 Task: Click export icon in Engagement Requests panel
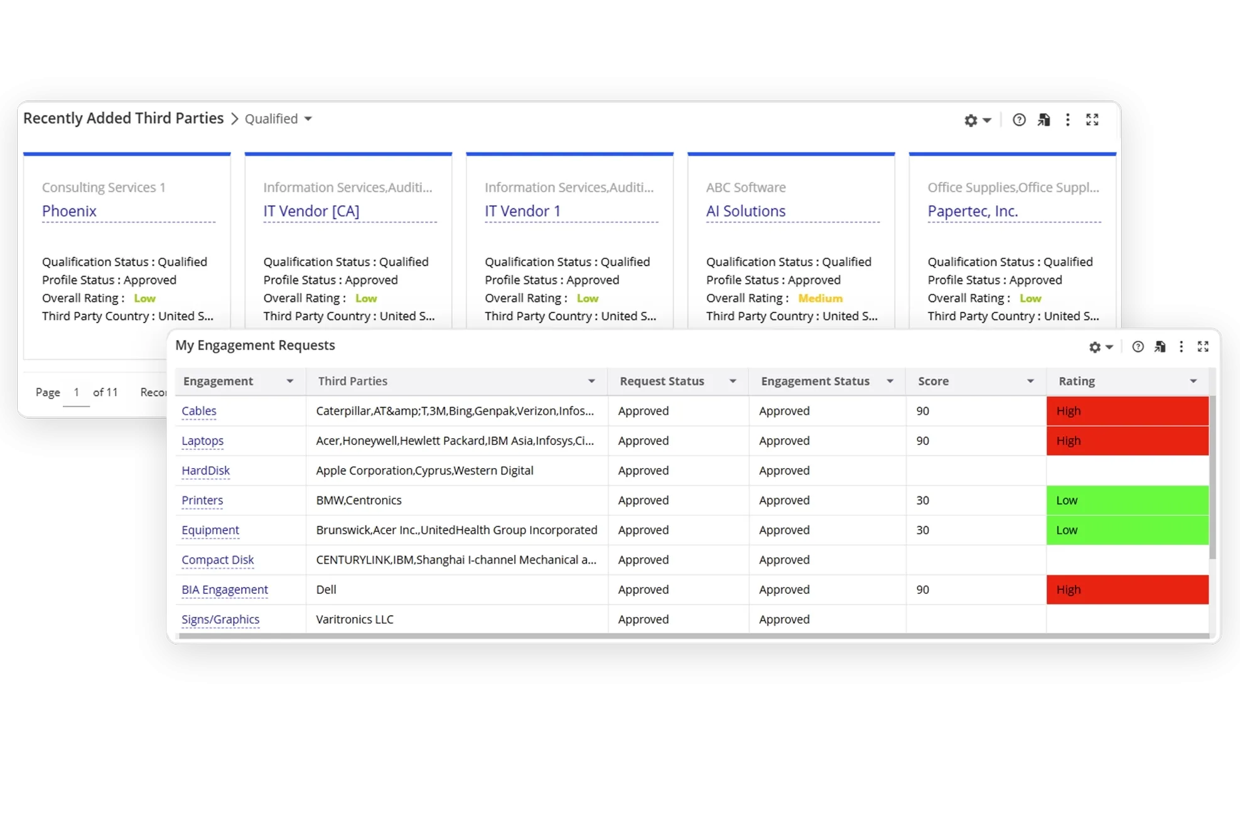pyautogui.click(x=1160, y=347)
